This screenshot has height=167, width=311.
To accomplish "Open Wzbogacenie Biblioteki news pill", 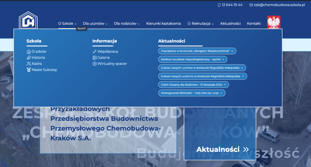I will pyautogui.click(x=192, y=93).
